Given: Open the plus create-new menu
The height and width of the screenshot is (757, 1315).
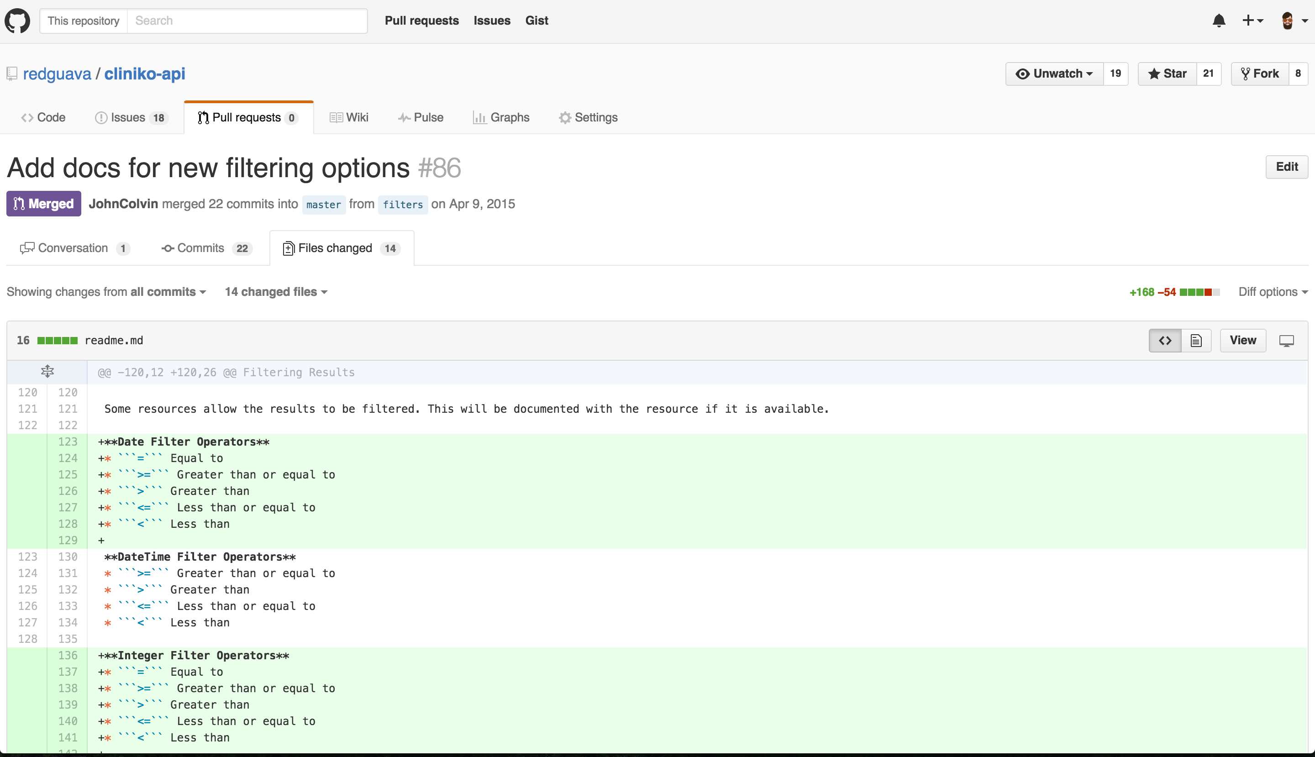Looking at the screenshot, I should coord(1252,21).
